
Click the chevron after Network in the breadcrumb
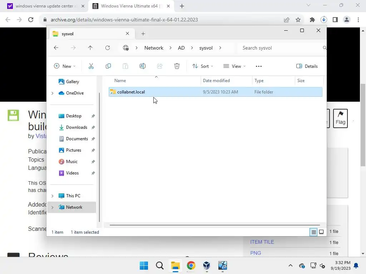coord(170,48)
